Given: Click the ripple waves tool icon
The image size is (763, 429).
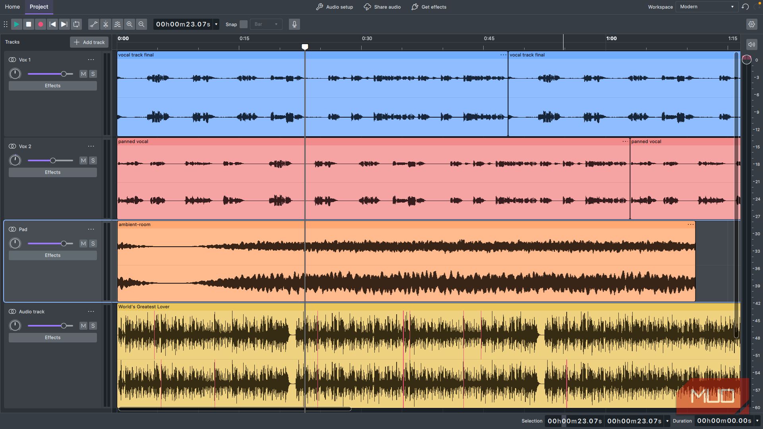Looking at the screenshot, I should click(118, 24).
